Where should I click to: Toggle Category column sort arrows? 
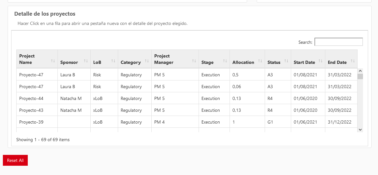click(x=147, y=61)
